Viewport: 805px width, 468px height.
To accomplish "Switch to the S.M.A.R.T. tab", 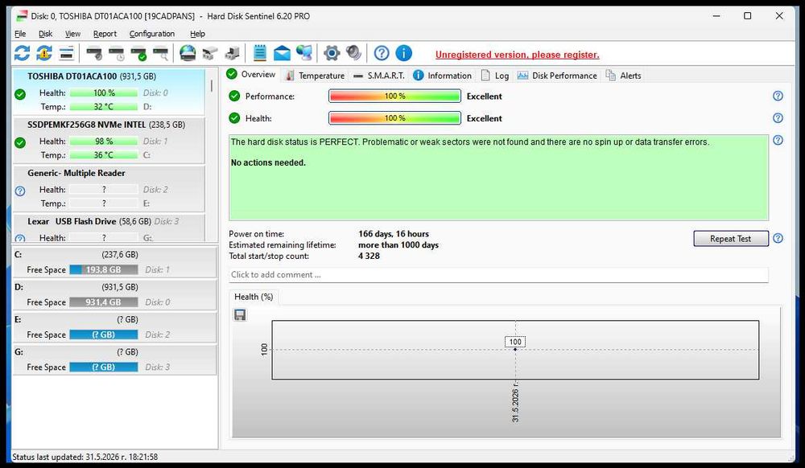I will pyautogui.click(x=379, y=76).
